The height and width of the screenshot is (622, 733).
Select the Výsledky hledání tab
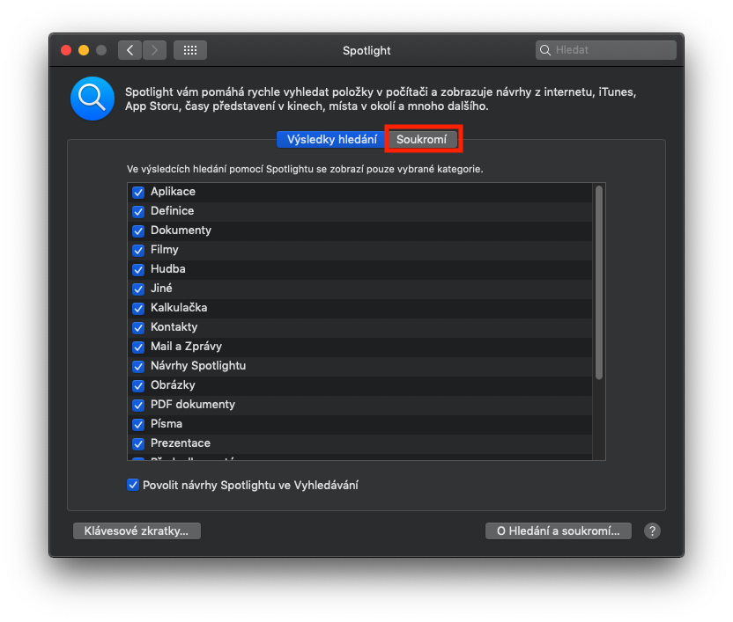331,140
